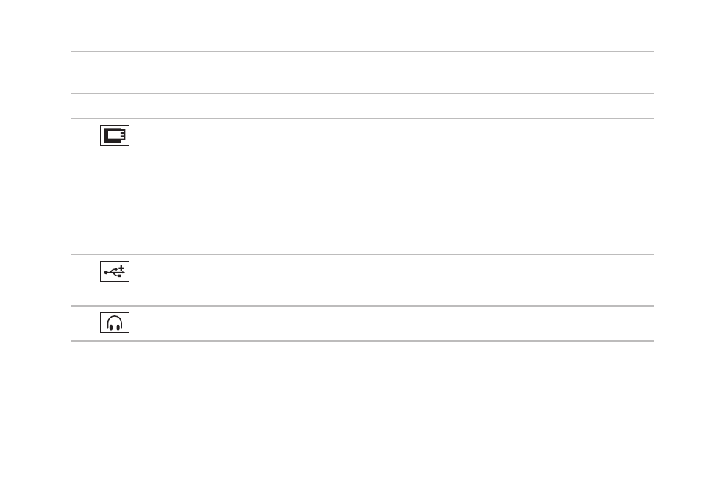The width and height of the screenshot is (701, 497).
Task: Click the headphone jack icon
Action: pos(115,323)
